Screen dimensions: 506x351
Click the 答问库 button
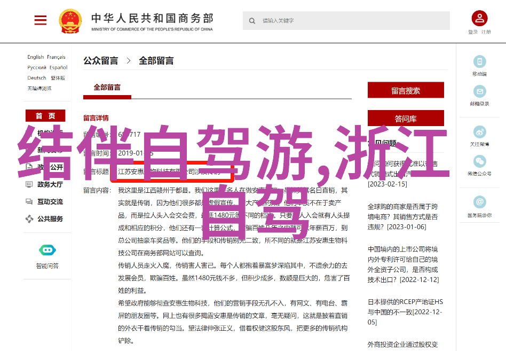(406, 119)
